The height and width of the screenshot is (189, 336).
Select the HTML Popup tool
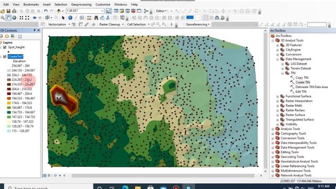coord(82,18)
